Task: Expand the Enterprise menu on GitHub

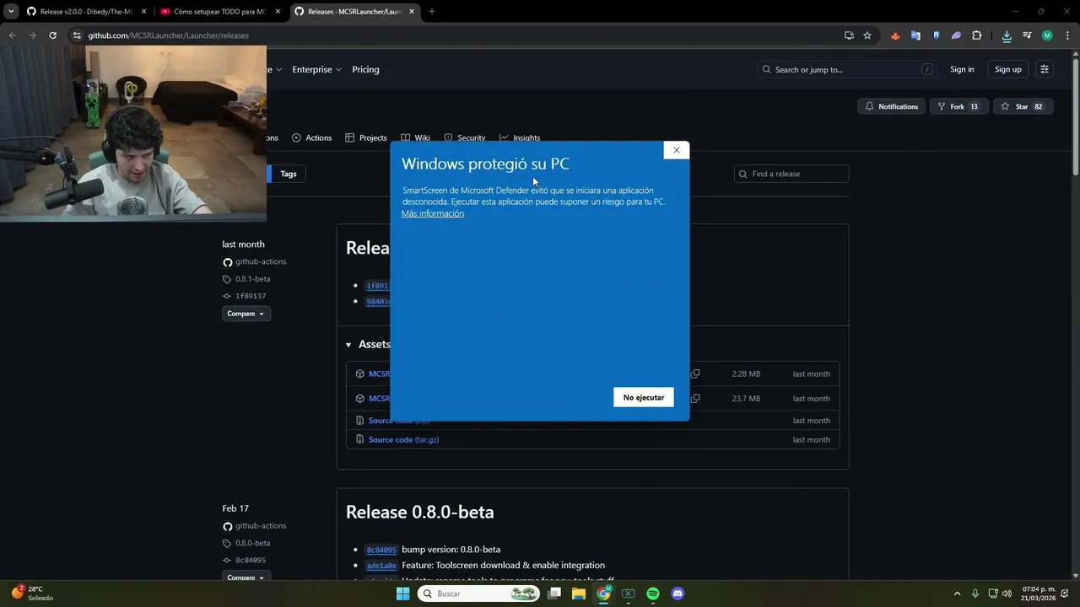Action: click(316, 69)
